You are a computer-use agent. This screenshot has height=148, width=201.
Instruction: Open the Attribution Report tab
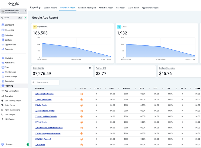tap(106, 8)
